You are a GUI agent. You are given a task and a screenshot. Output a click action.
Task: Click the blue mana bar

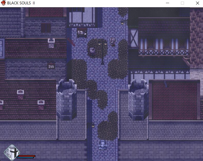coord(25,157)
